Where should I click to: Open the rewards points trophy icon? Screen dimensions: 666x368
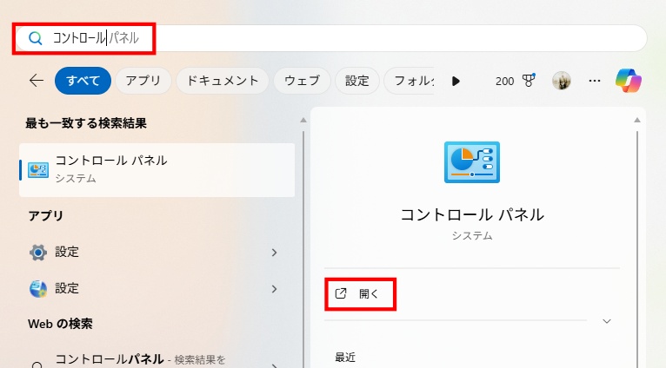pos(528,81)
